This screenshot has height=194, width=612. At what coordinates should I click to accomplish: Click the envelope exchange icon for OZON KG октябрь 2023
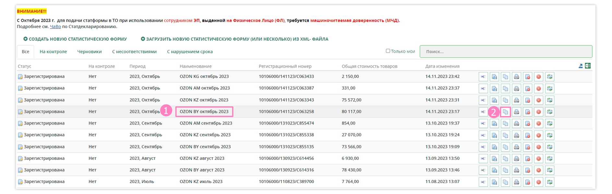(x=550, y=77)
